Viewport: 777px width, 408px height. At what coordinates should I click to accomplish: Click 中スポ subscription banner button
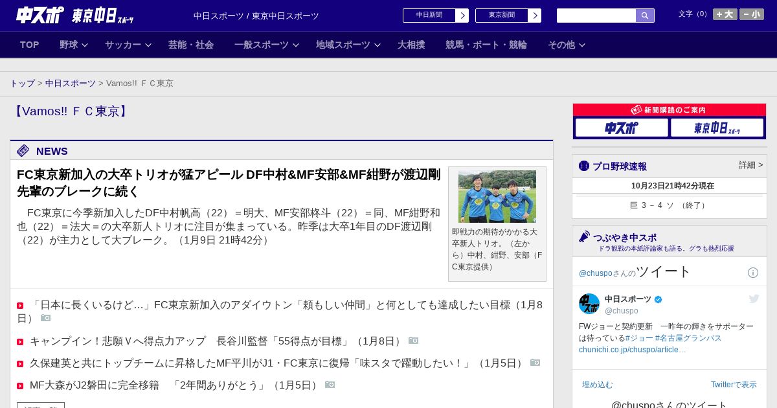(622, 128)
